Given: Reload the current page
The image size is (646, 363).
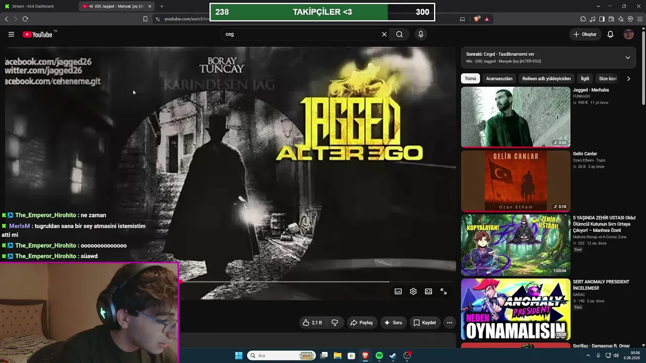Looking at the screenshot, I should pyautogui.click(x=25, y=19).
